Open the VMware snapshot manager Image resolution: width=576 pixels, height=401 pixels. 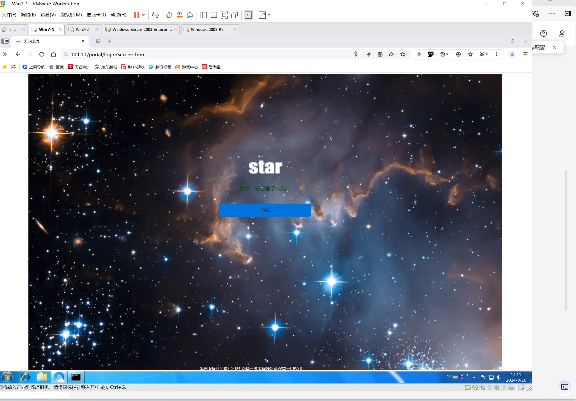tap(190, 15)
